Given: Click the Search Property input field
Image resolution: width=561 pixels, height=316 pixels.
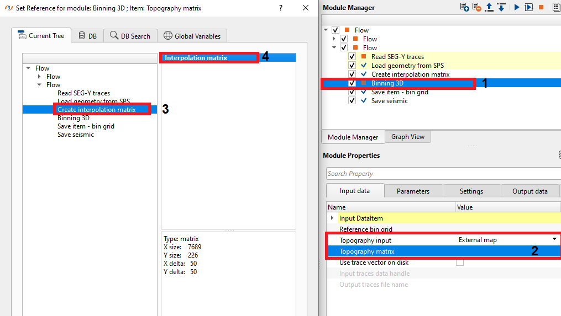Looking at the screenshot, I should tap(442, 174).
